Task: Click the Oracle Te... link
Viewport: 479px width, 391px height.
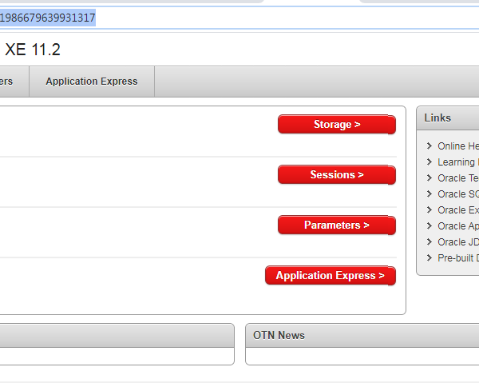Action: [458, 178]
